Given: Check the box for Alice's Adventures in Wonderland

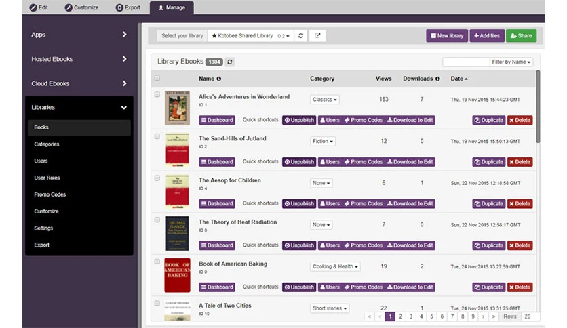Looking at the screenshot, I should point(157,94).
